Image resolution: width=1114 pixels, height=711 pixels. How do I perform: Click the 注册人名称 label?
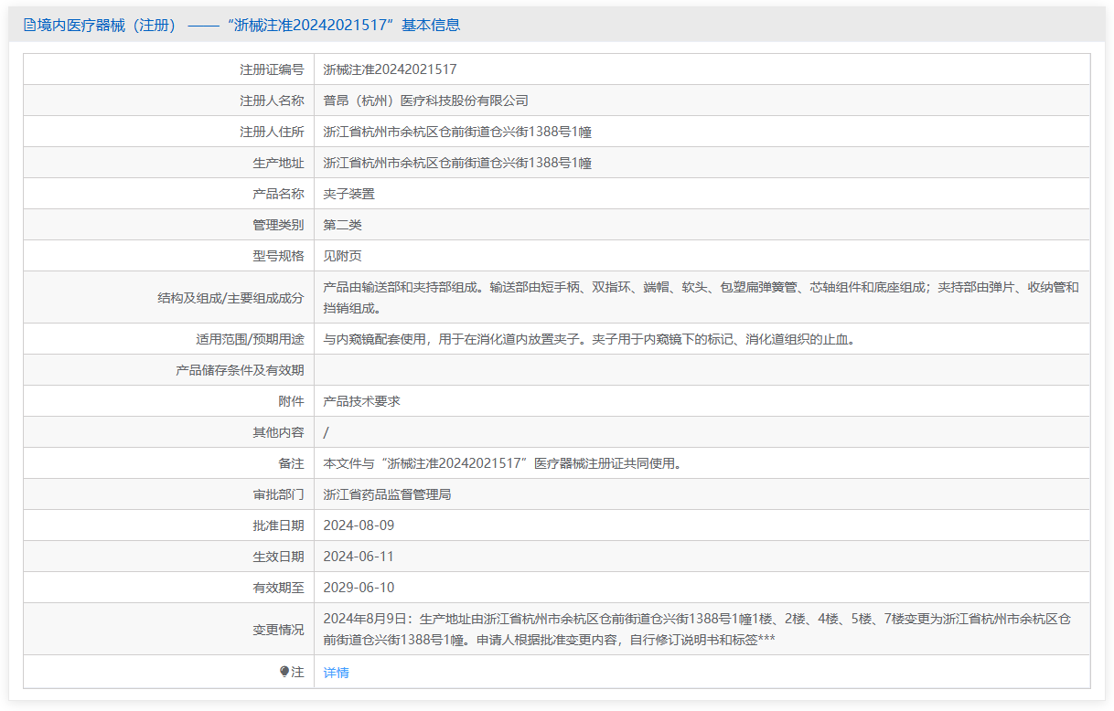(x=272, y=101)
